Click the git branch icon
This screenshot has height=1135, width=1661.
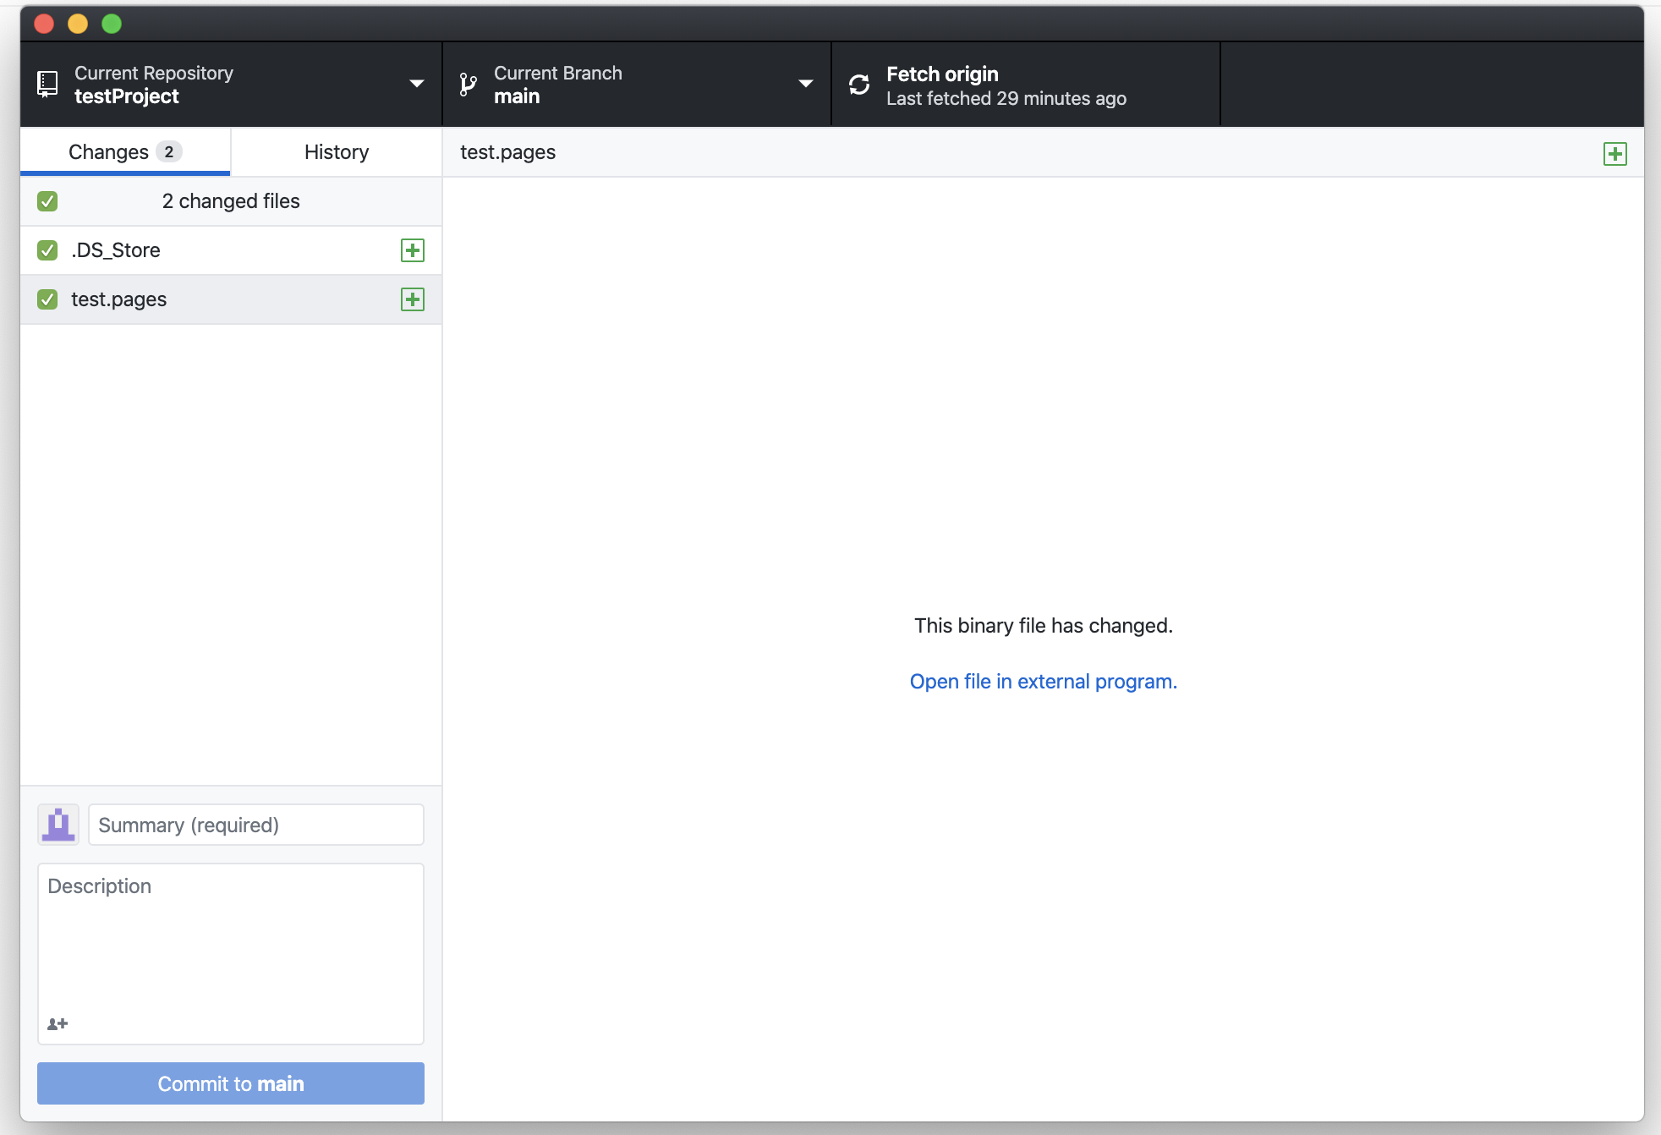468,84
